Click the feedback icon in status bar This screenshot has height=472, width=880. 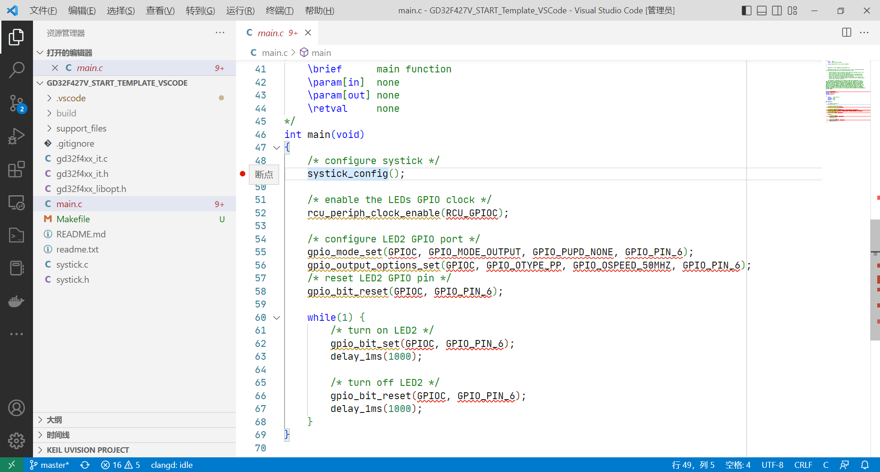(x=844, y=465)
